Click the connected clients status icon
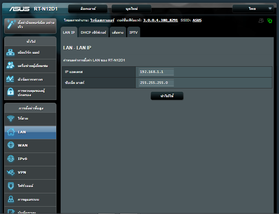 tap(261, 20)
